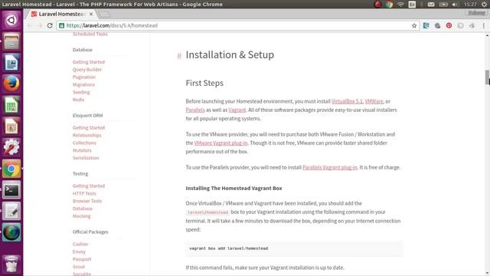
Task: Open Scheduled Tasks docs link
Action: tap(90, 34)
